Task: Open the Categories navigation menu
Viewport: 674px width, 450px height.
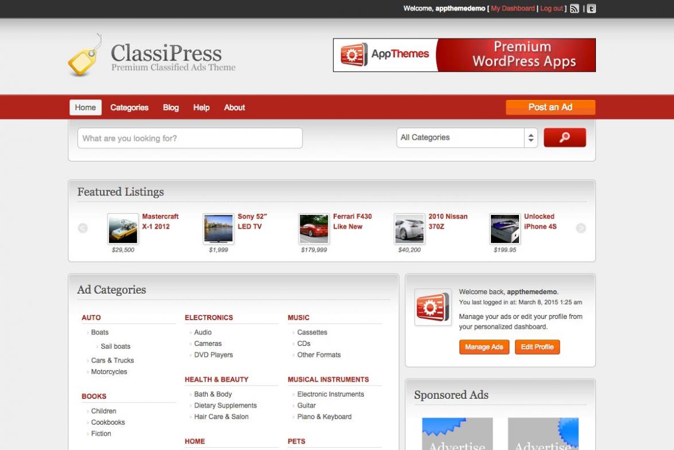Action: pos(129,107)
